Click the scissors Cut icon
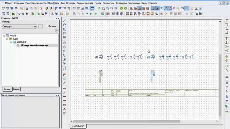This screenshot has width=230, height=129. (27, 8)
